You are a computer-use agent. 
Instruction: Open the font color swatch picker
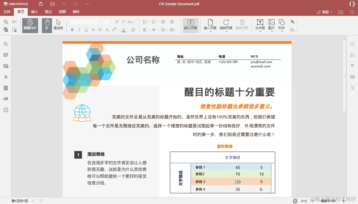pyautogui.click(x=124, y=30)
